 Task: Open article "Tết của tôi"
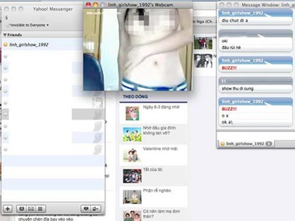click(153, 170)
